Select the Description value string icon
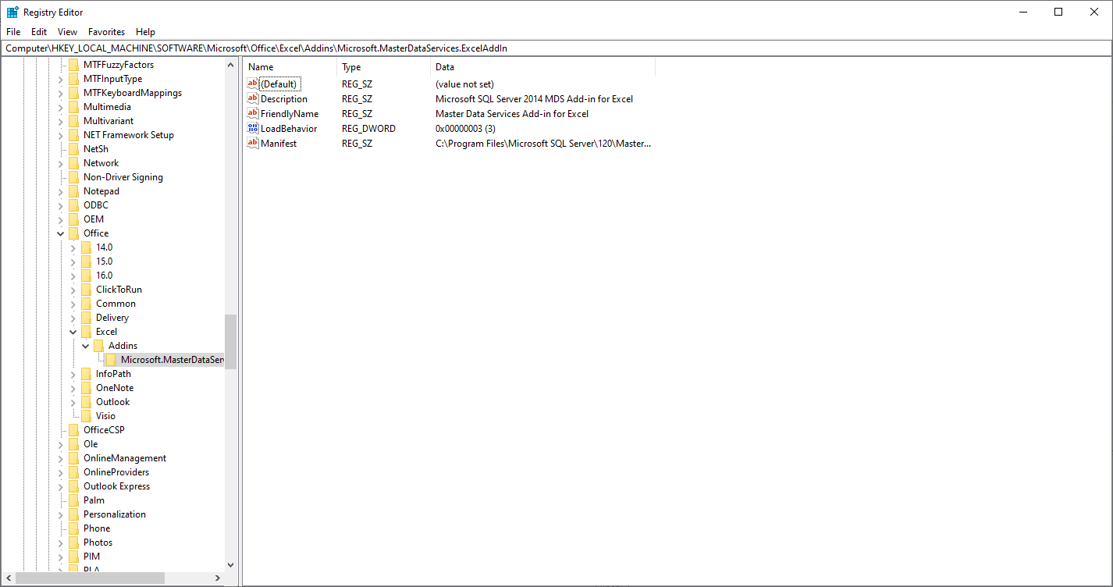Image resolution: width=1113 pixels, height=587 pixels. (x=253, y=98)
